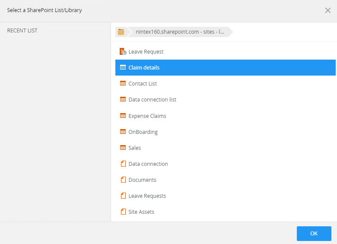Click the OnBoarding list icon
The image size is (337, 244).
click(123, 132)
